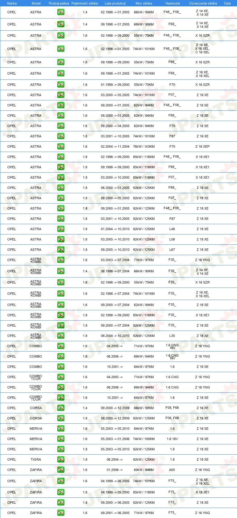Click the fuel icon in the ASTRA KOMBI 71kW / 97KM row
This screenshot has height=518, width=237.
(61, 260)
